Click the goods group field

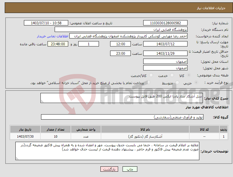click(122, 117)
